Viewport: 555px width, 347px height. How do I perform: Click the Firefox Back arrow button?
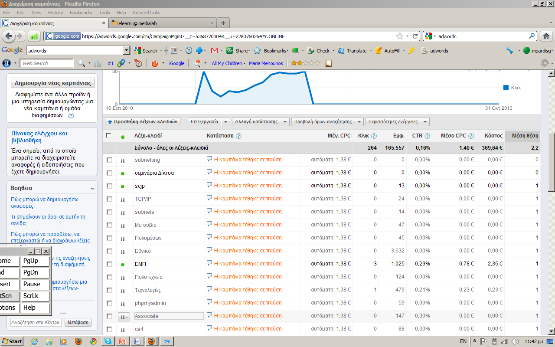(x=9, y=36)
